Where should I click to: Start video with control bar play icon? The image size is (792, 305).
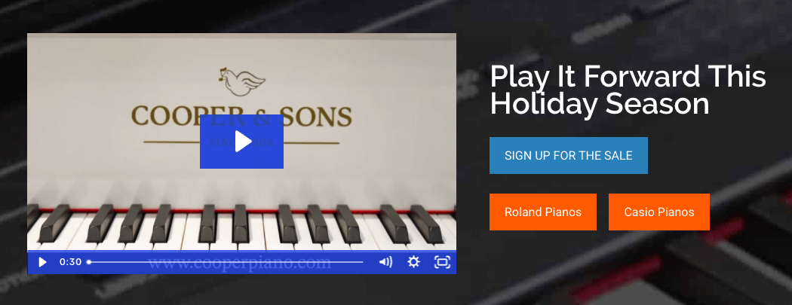[42, 262]
